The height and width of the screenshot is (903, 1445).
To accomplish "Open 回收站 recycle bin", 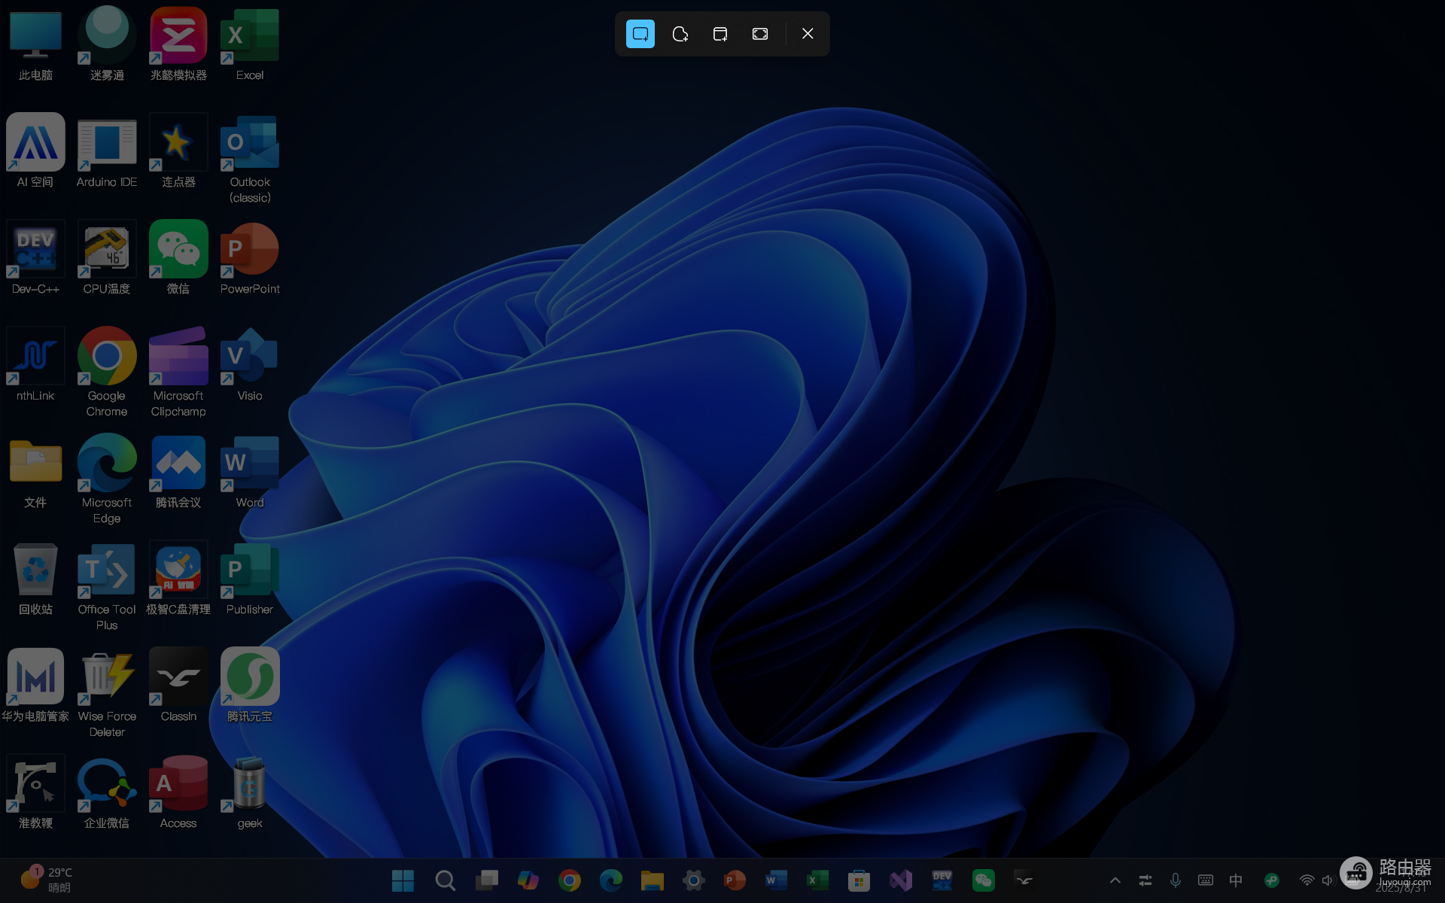I will point(35,578).
